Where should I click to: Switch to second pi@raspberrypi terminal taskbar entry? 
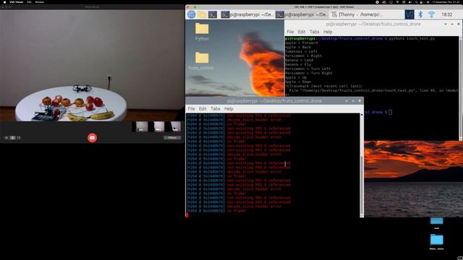(302, 14)
